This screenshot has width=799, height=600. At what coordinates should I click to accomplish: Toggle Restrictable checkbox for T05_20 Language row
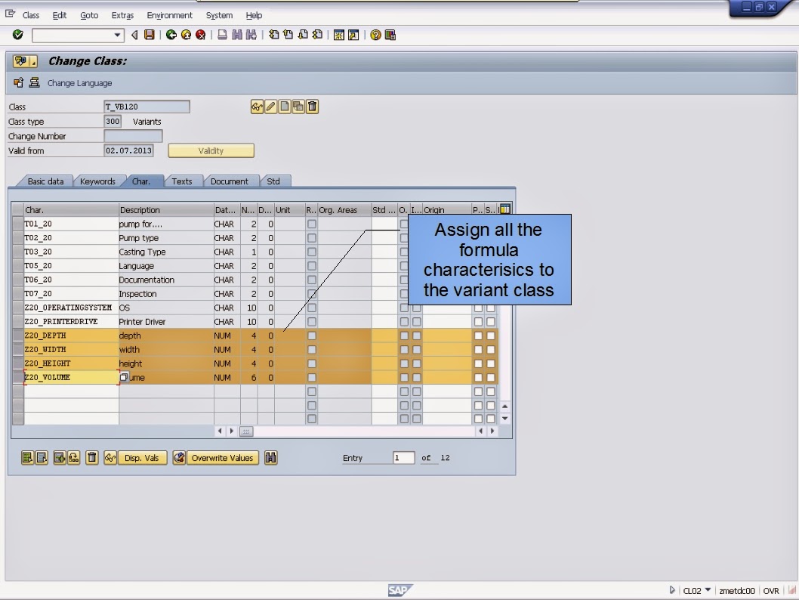[x=312, y=265]
